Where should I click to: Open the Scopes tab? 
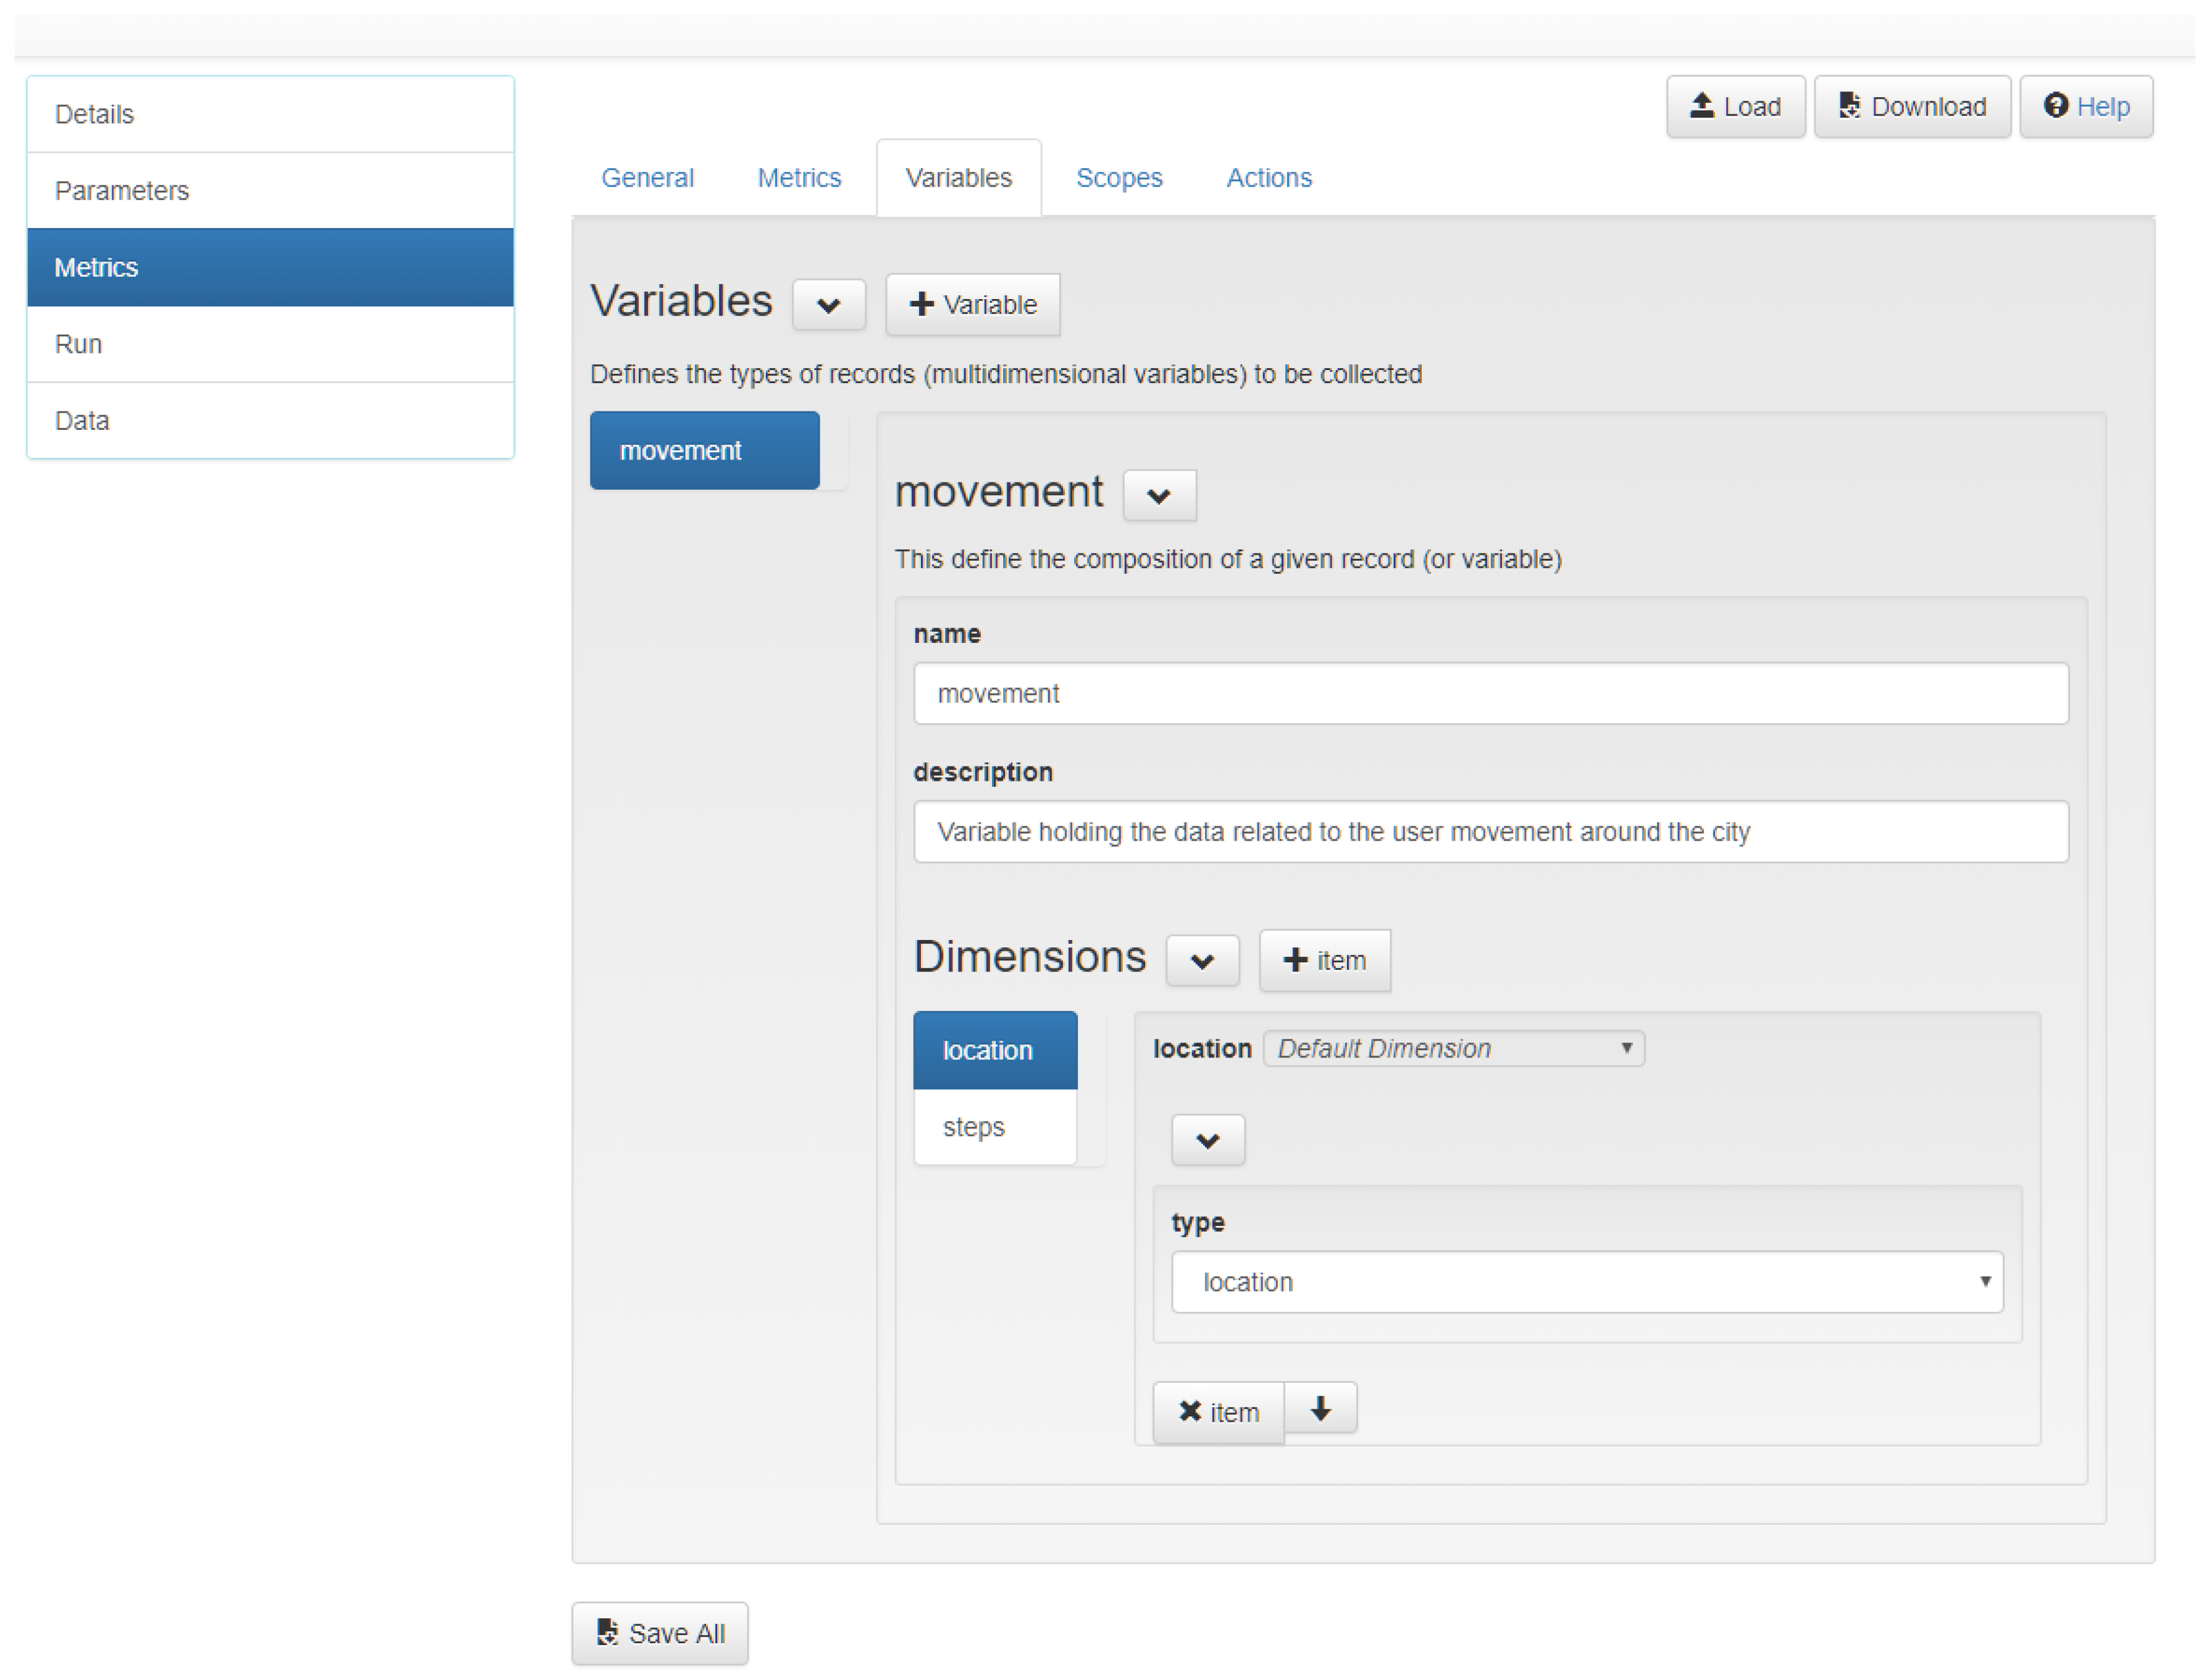[1119, 178]
